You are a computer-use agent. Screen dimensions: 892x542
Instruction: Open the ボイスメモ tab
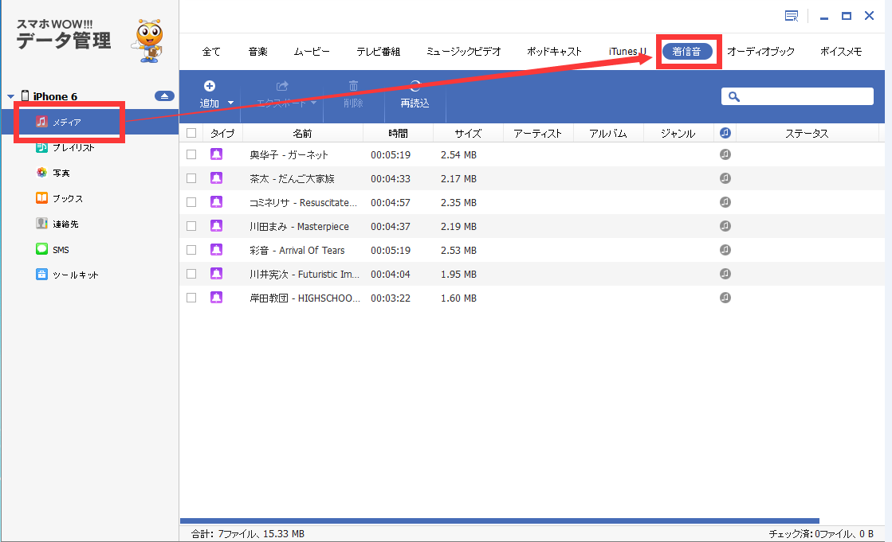841,51
